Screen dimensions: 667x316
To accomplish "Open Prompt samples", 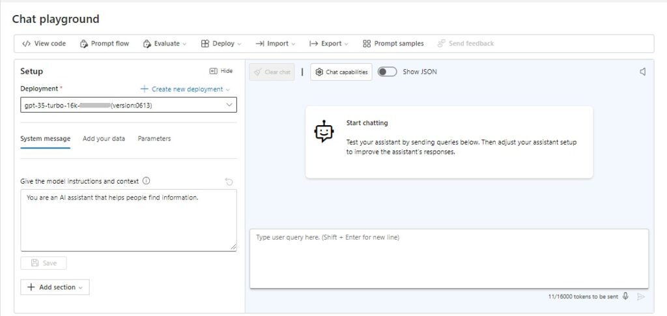I will (393, 44).
